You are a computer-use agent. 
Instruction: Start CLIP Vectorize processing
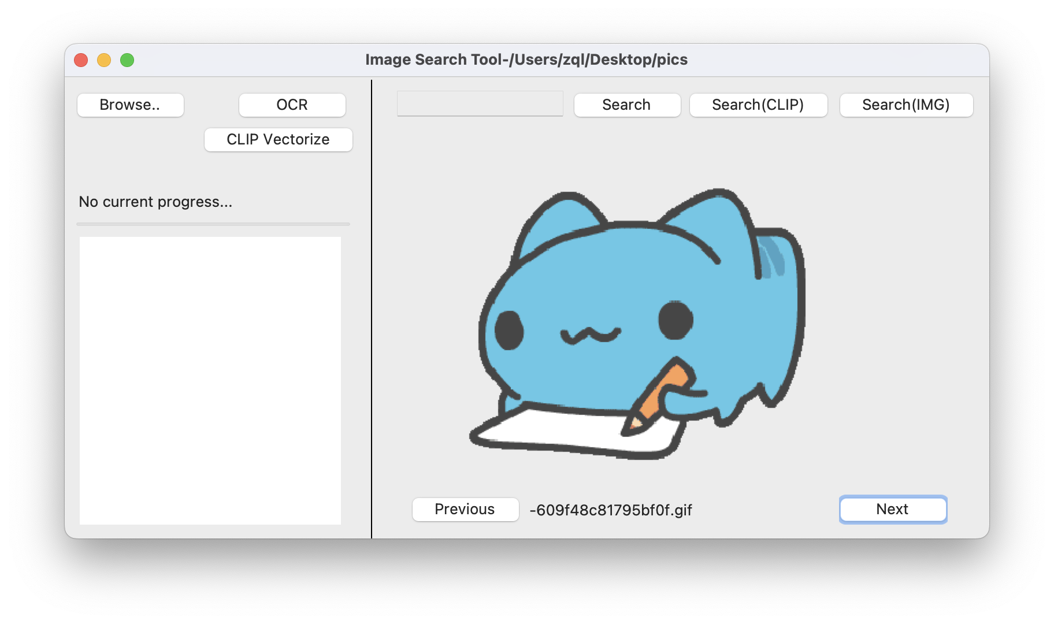click(x=278, y=139)
